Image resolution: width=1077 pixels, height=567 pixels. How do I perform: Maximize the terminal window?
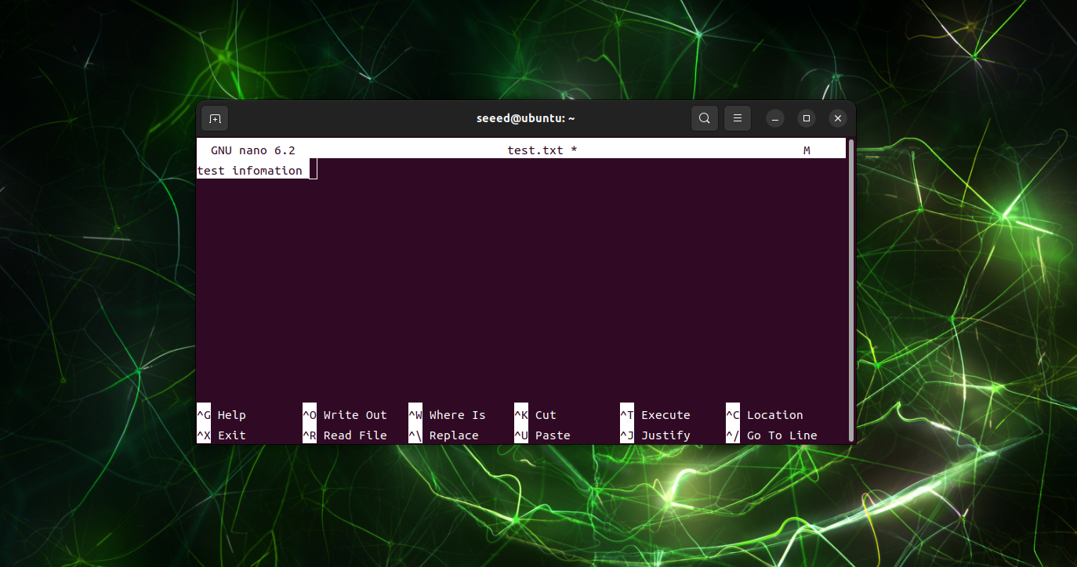pyautogui.click(x=807, y=118)
